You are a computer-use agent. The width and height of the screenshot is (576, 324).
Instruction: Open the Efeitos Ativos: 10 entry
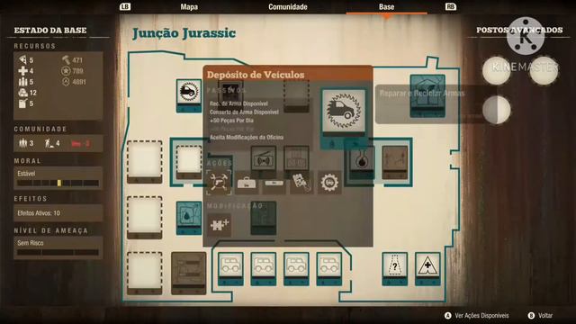coord(58,213)
